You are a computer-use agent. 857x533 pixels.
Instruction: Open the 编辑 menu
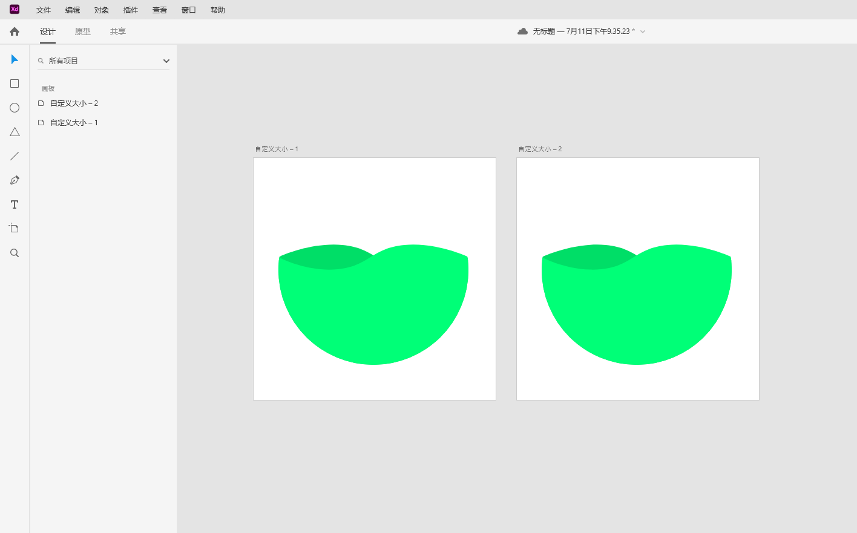pos(73,10)
